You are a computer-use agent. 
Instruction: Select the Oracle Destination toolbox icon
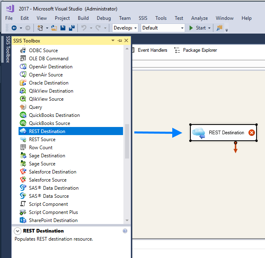pyautogui.click(x=23, y=83)
